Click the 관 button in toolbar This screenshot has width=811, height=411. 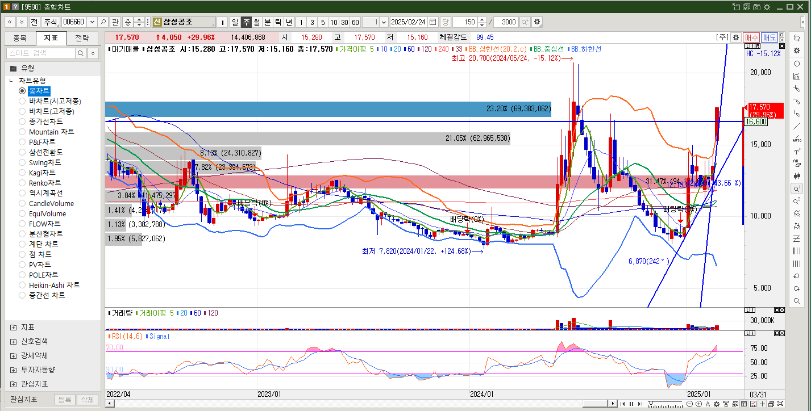click(x=115, y=22)
